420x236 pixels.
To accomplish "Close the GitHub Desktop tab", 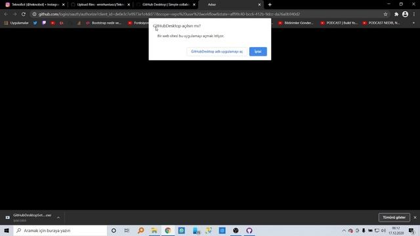I will point(194,5).
